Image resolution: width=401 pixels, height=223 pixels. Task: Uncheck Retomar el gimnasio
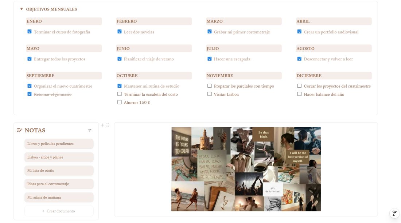tap(30, 94)
